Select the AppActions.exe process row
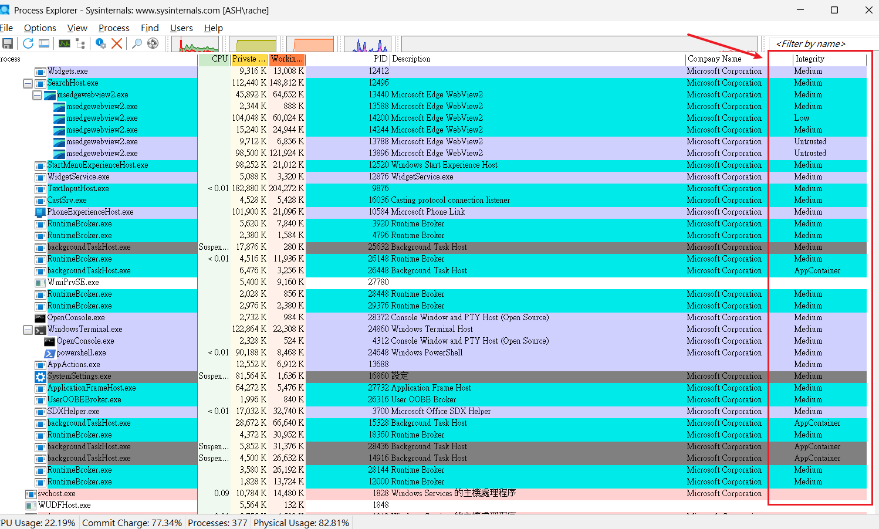The height and width of the screenshot is (529, 879). tap(433, 365)
